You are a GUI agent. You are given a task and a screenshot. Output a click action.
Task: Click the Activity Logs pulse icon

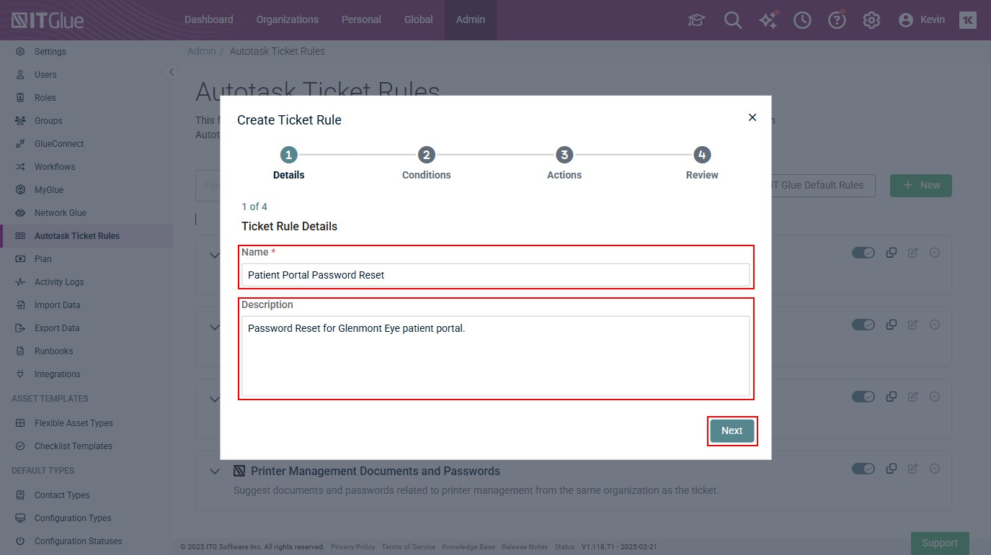[x=20, y=282]
